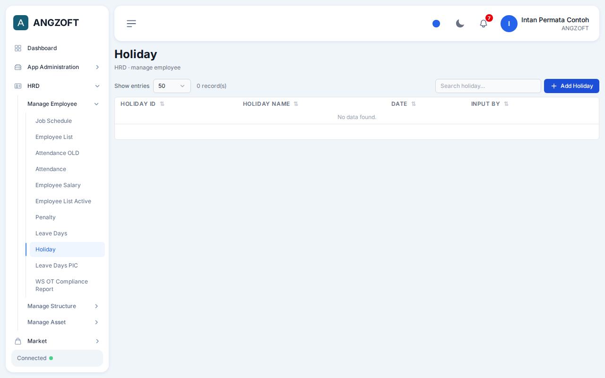Image resolution: width=605 pixels, height=378 pixels.
Task: Focus the Search holiday field
Action: pos(488,86)
